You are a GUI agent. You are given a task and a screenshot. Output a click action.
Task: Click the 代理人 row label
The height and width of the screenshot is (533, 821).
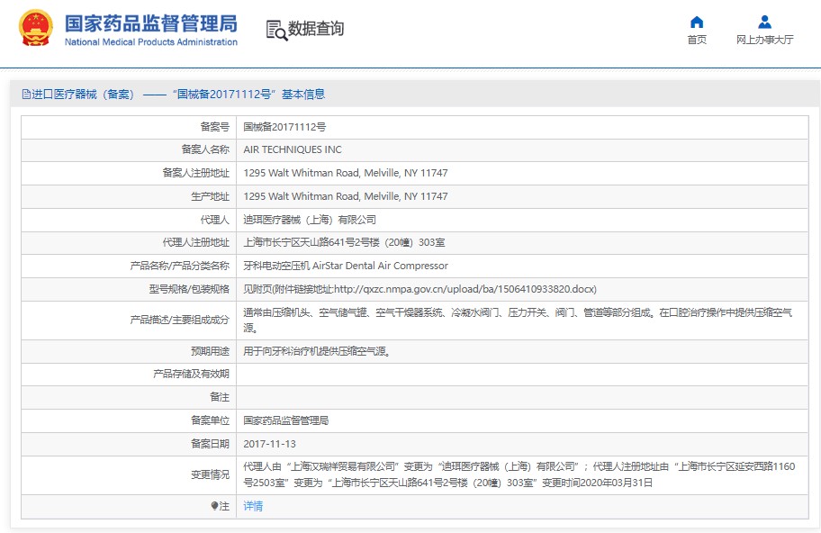coord(214,220)
